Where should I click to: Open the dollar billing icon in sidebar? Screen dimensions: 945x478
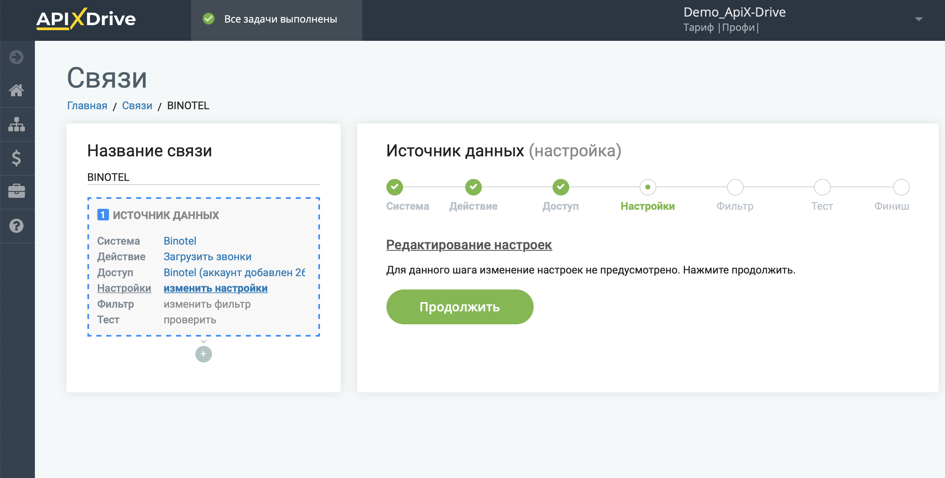17,158
